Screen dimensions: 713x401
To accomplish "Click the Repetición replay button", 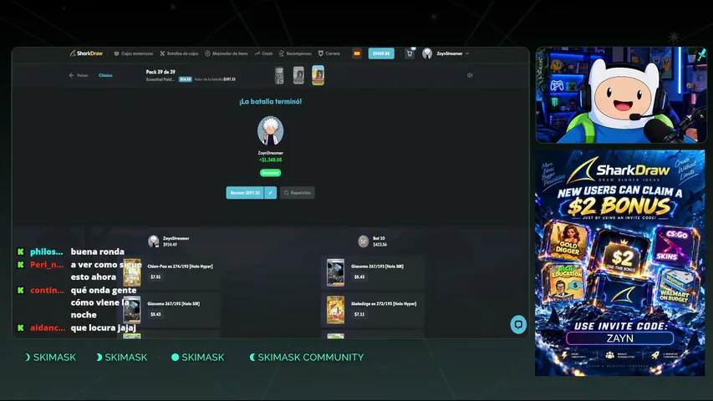I will click(298, 193).
